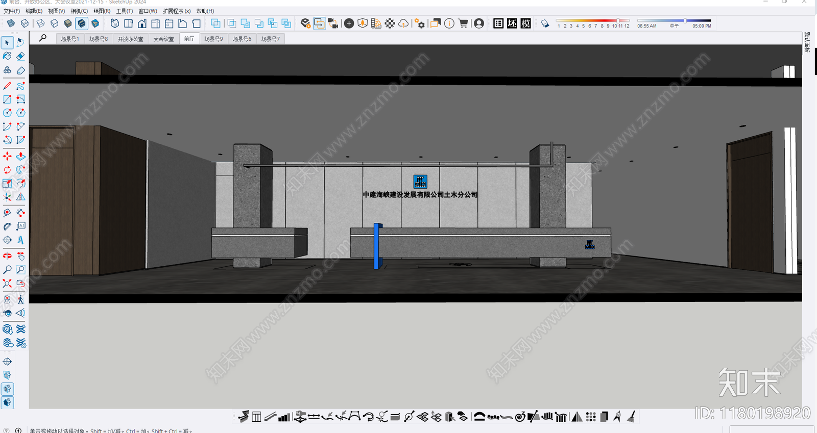Toggle the shadows display button
817x433 pixels.
[545, 23]
